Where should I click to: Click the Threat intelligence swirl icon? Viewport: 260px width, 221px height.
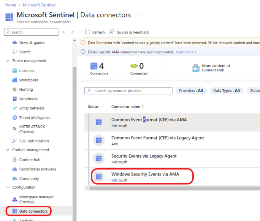pos(14,117)
